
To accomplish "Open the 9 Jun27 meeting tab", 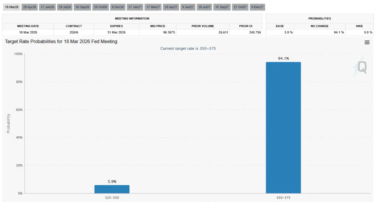I will pyautogui.click(x=187, y=7).
